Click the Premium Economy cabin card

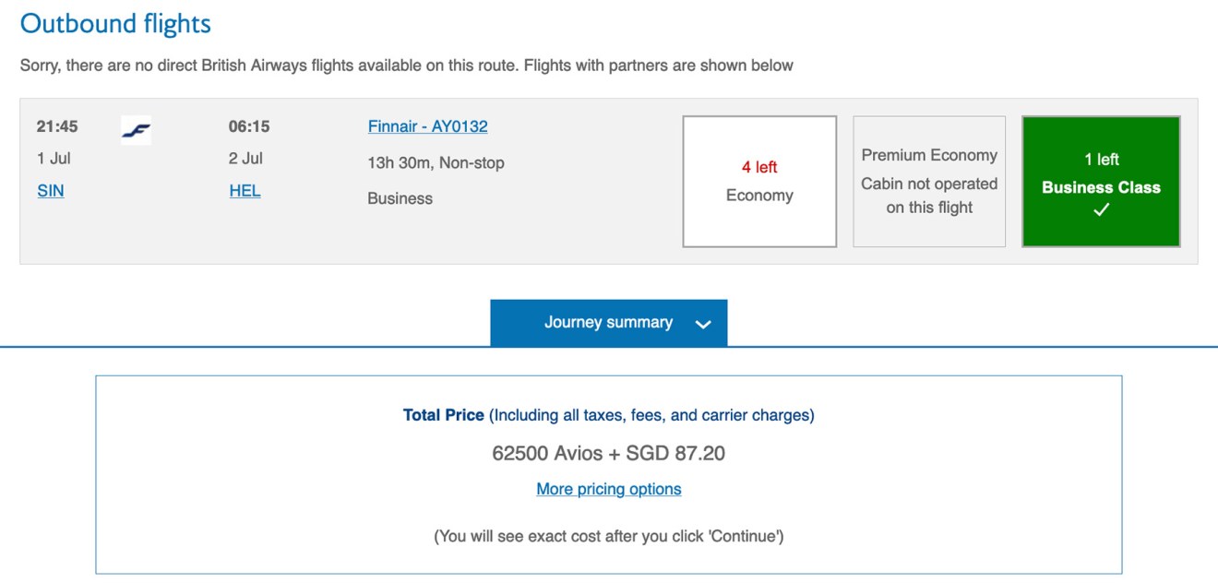click(929, 181)
